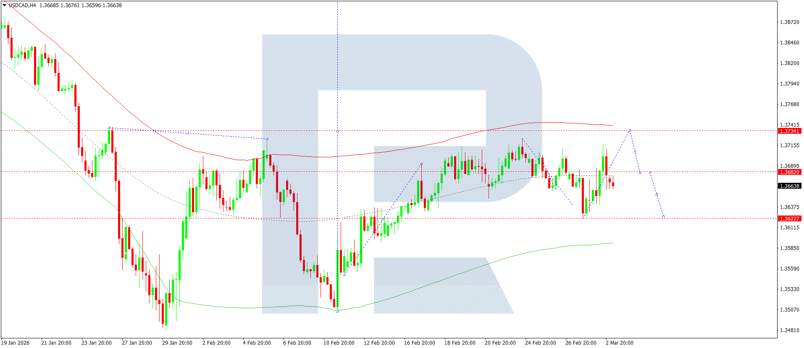Select the red 1.37341 price level tag
This screenshot has width=804, height=348.
[x=789, y=131]
